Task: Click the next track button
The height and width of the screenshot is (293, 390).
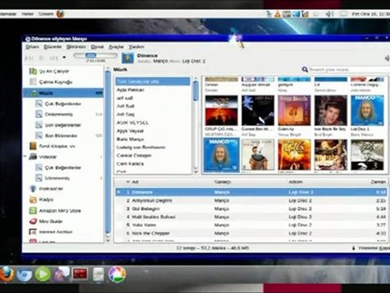Action: 54,58
